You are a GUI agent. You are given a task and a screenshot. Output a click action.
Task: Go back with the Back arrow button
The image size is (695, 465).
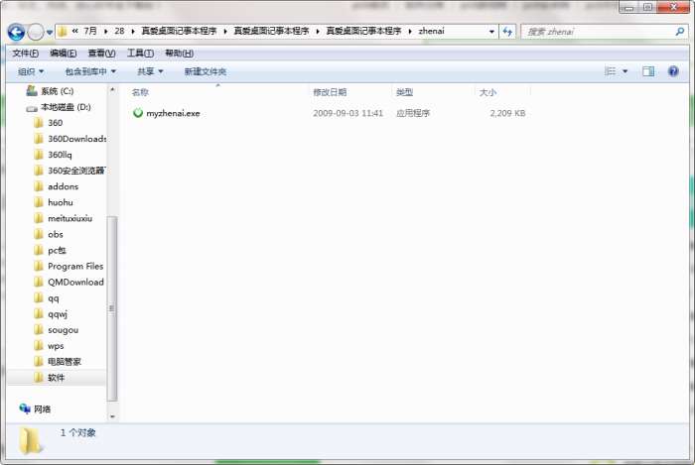pyautogui.click(x=17, y=33)
